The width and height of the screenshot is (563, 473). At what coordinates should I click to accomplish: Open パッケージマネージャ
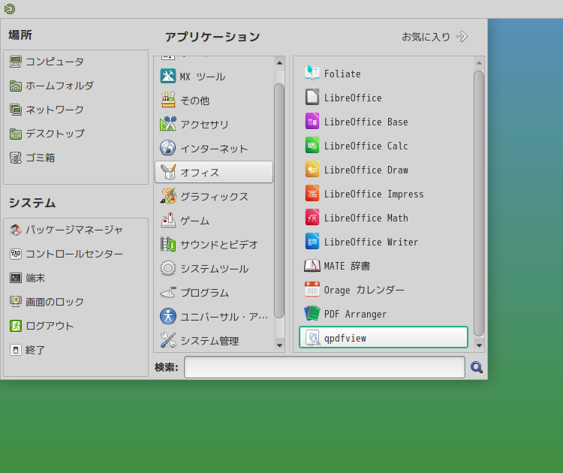tap(66, 230)
